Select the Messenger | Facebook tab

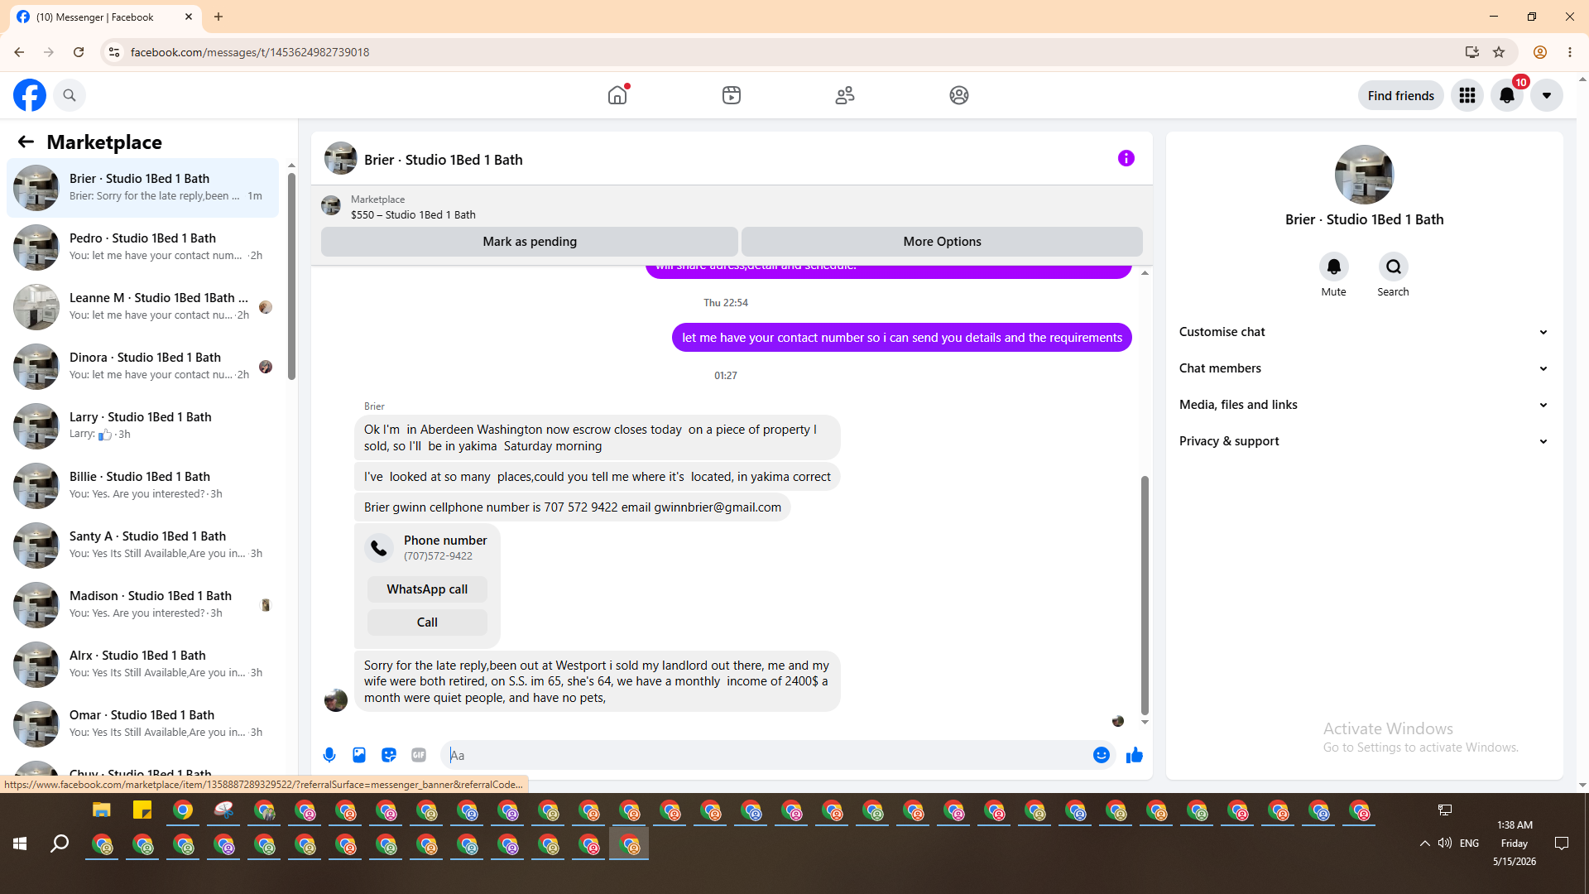105,17
